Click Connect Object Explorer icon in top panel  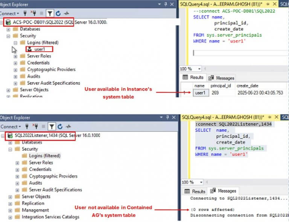coord(25,13)
